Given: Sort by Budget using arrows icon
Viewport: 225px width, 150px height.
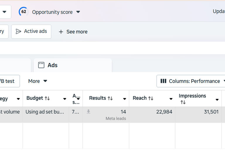Looking at the screenshot, I should point(47,98).
